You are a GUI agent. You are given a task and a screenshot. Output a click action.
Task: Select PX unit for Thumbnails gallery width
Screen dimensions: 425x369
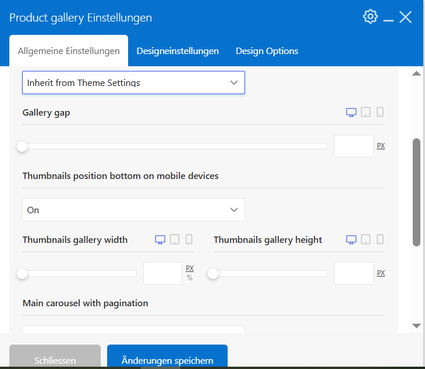pyautogui.click(x=190, y=268)
